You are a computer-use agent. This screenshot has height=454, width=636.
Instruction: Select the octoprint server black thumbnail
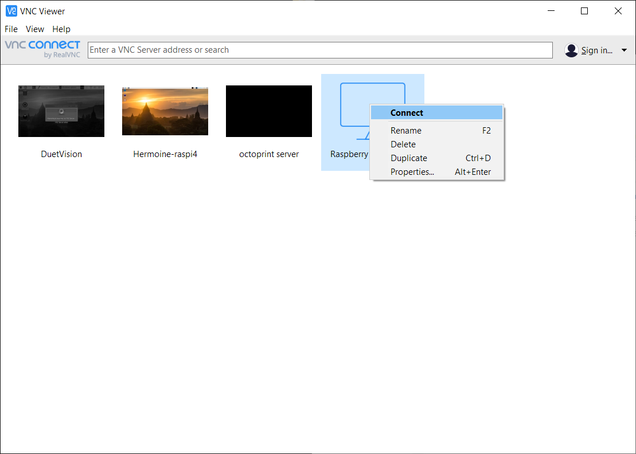pos(269,111)
